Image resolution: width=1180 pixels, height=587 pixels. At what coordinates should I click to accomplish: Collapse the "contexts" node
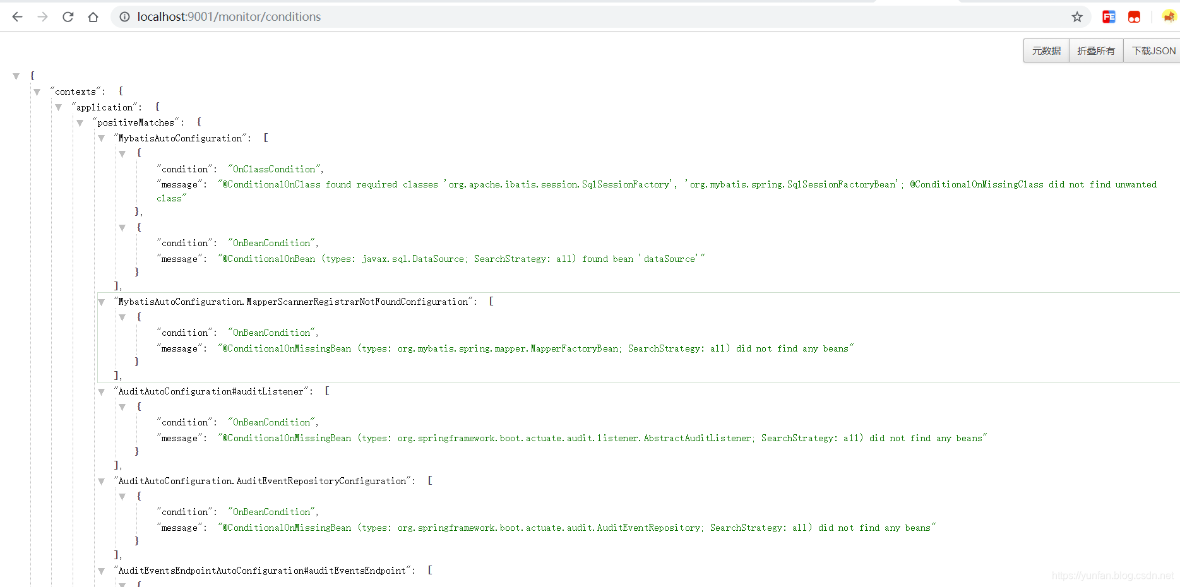pos(37,92)
